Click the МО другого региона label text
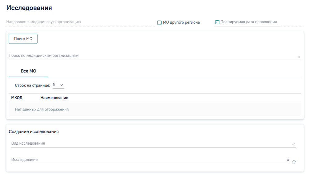 click(181, 22)
